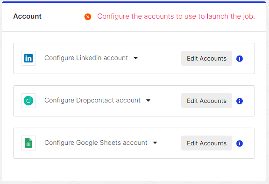Click the LinkedIn logo icon
This screenshot has width=269, height=184.
[28, 58]
